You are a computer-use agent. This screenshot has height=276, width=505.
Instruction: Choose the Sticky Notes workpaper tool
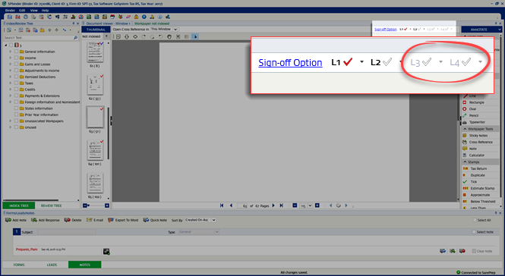(478, 136)
